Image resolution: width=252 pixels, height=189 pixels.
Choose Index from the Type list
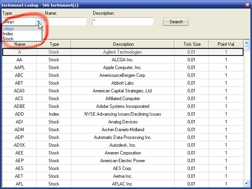point(22,34)
